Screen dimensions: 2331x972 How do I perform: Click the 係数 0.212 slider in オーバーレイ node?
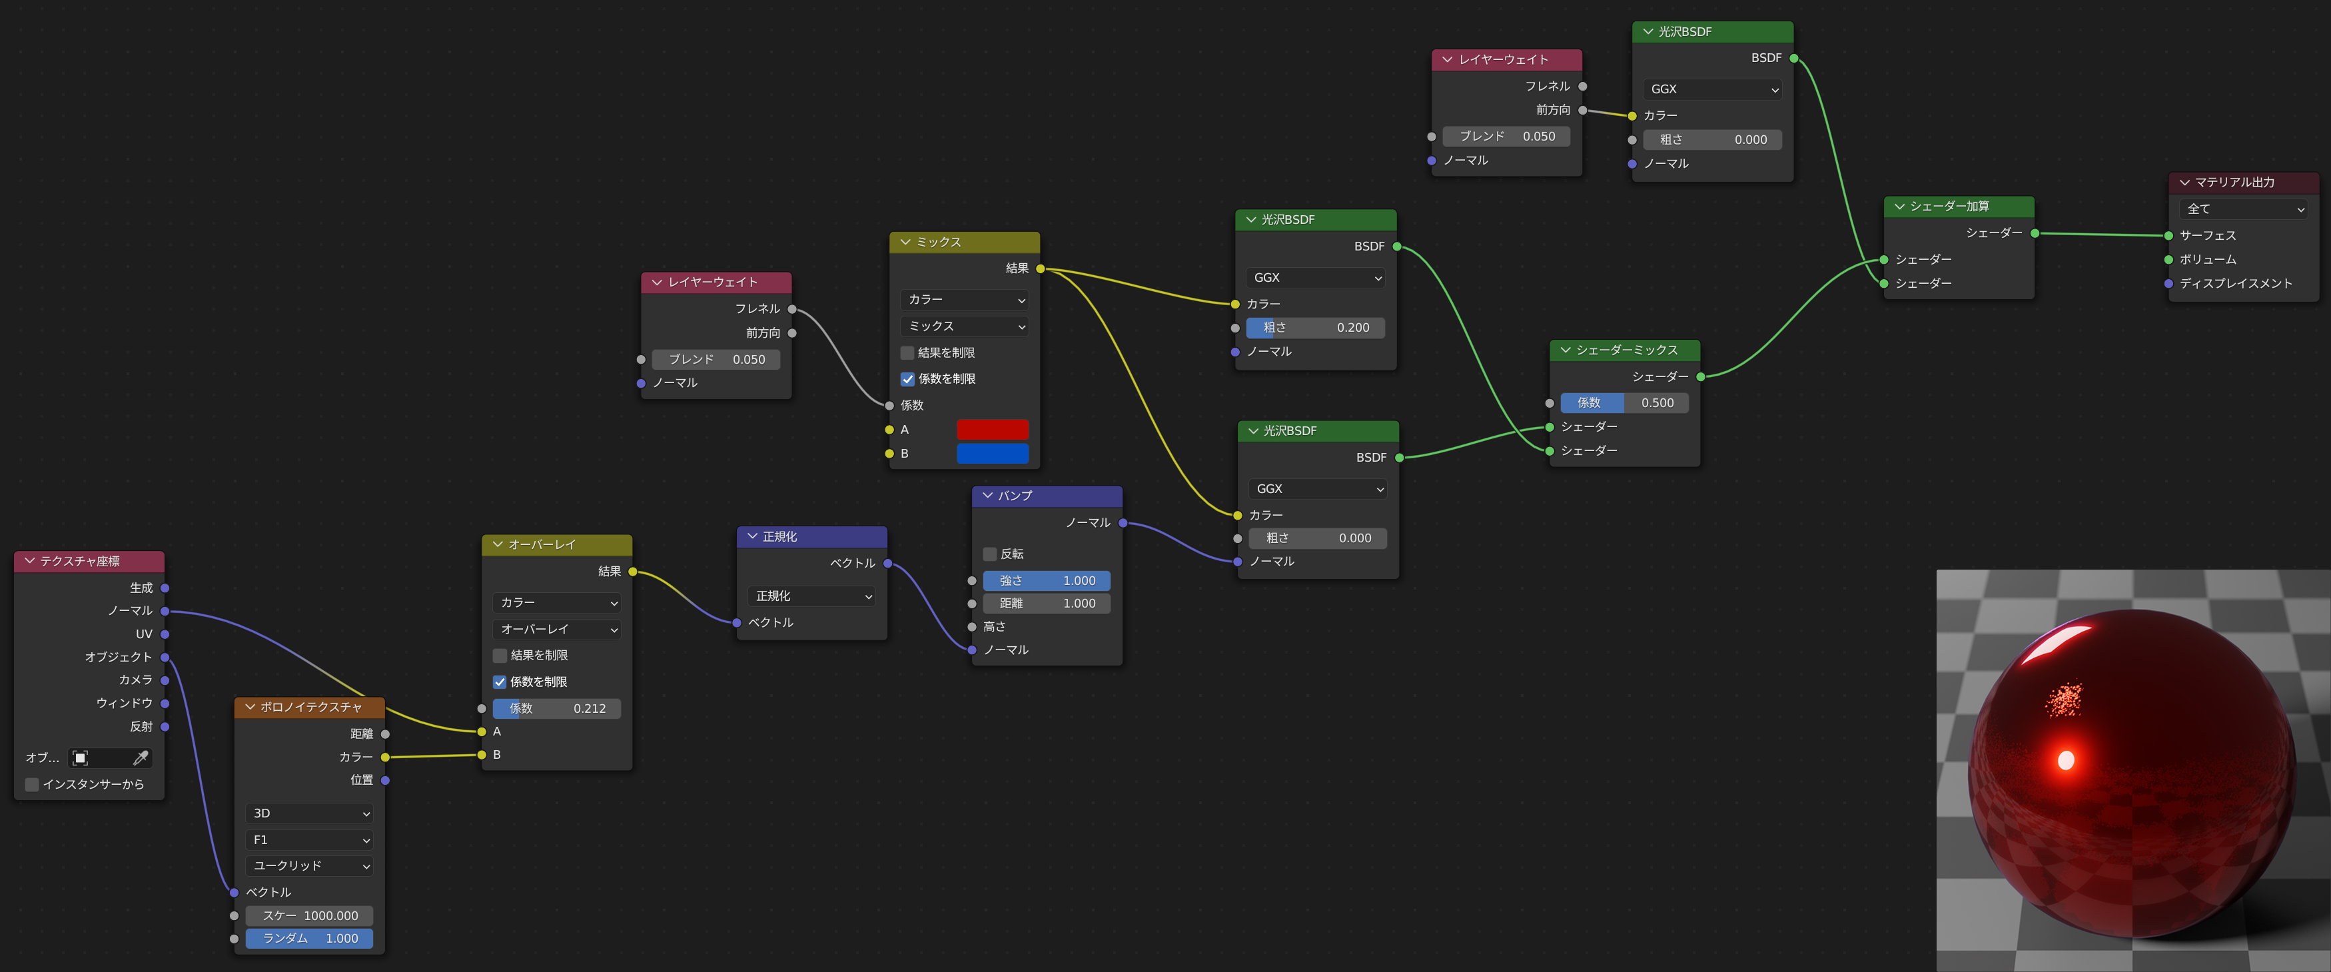pos(556,709)
